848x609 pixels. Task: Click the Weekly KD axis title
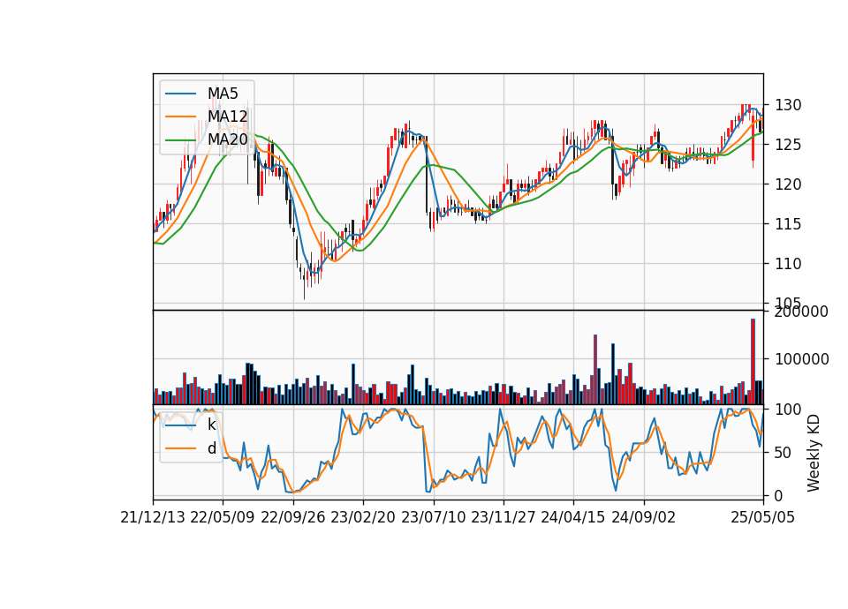click(814, 454)
